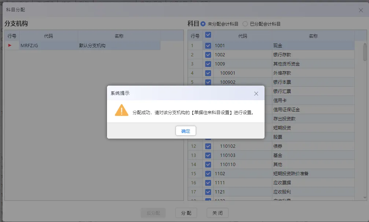Uncheck the checkbox for code 1002 银行存款
Image resolution: width=369 pixels, height=222 pixels.
point(208,54)
